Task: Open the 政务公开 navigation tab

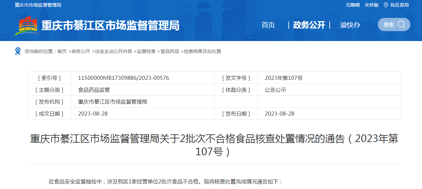Action: click(x=309, y=25)
